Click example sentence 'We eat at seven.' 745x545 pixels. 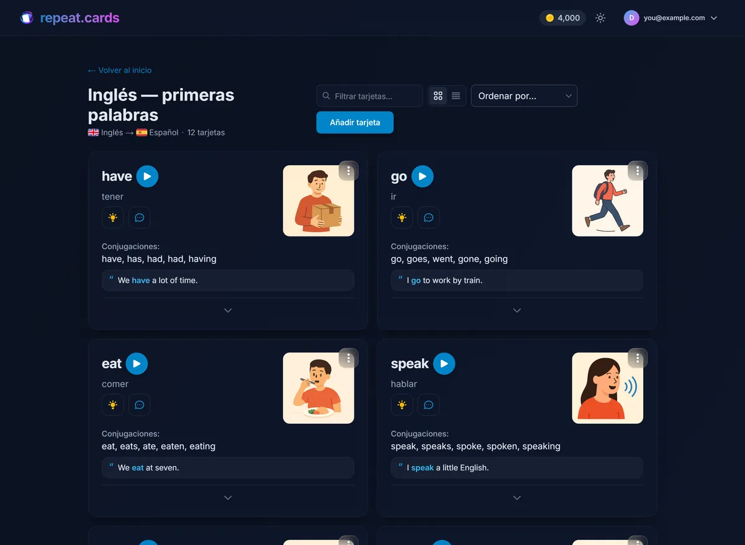point(148,468)
